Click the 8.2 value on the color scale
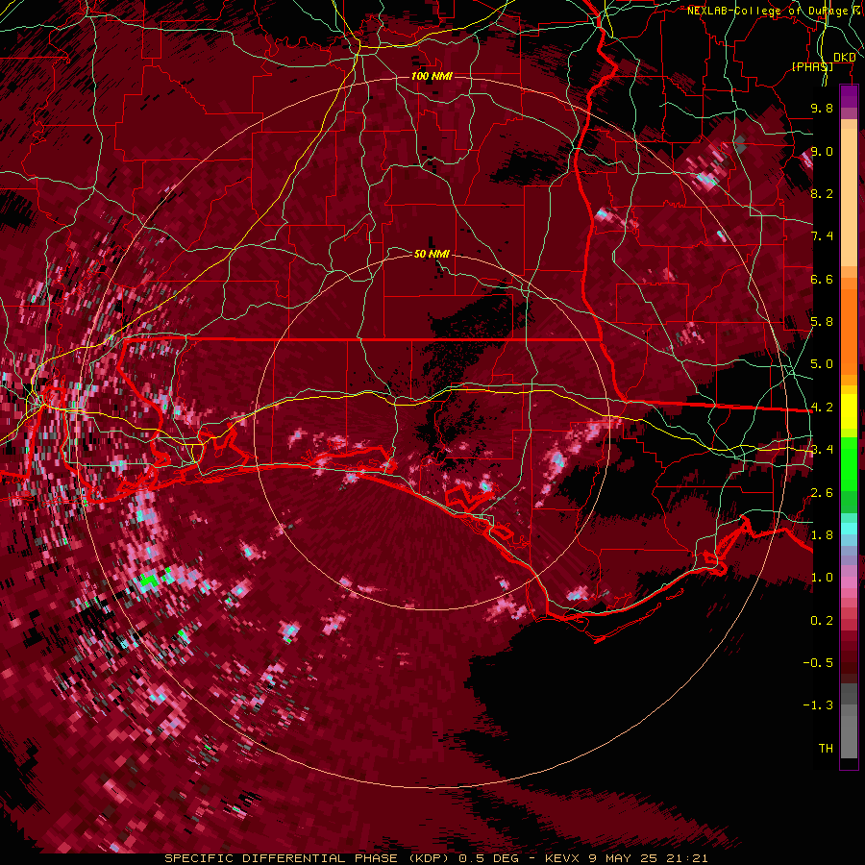 click(x=822, y=193)
